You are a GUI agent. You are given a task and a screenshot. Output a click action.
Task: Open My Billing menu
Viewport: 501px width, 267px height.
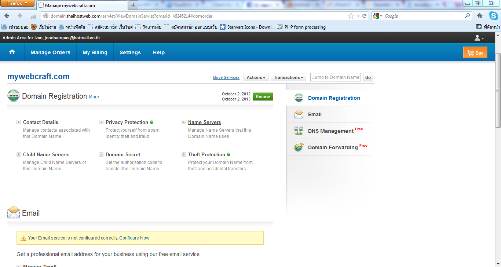pos(95,52)
